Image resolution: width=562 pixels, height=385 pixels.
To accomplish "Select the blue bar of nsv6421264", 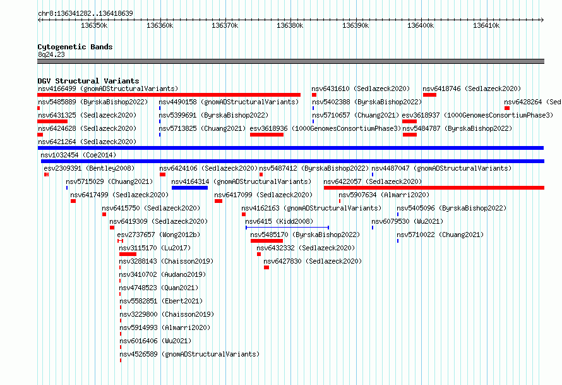I will (x=290, y=148).
